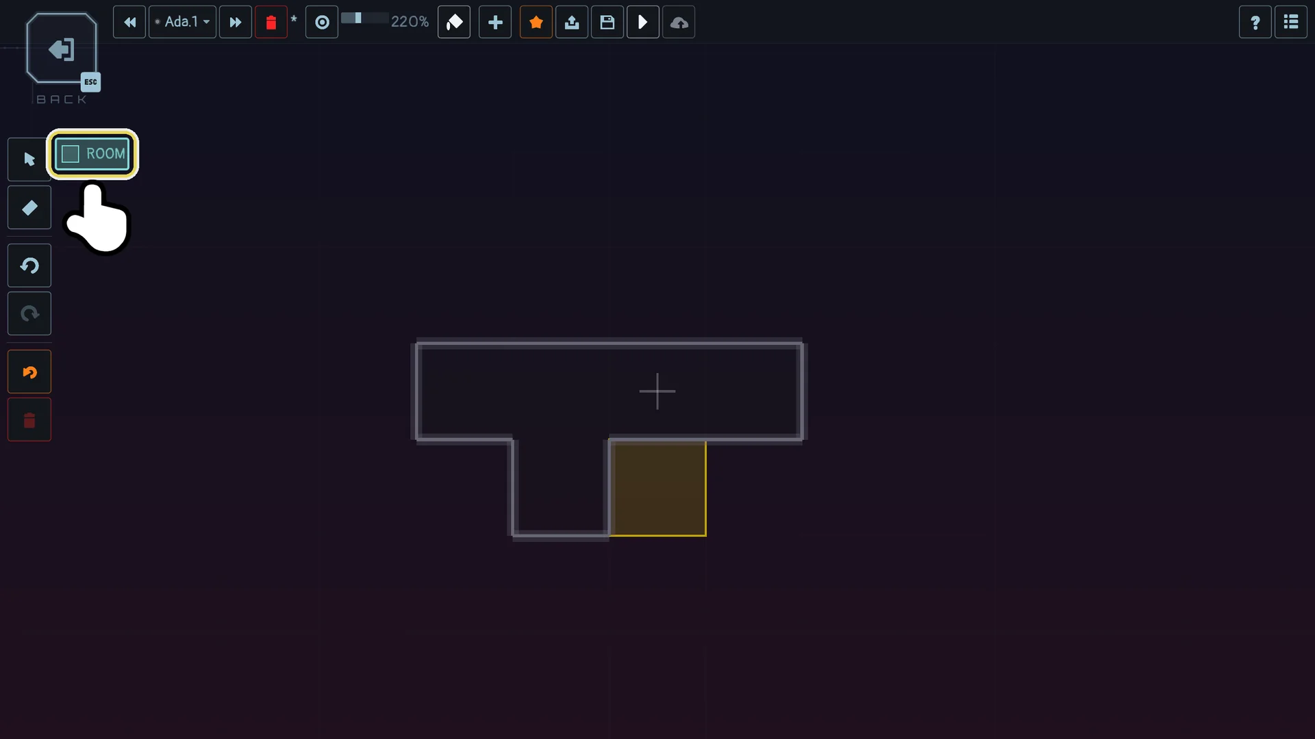
Task: Click the play triangle button
Action: 643,22
